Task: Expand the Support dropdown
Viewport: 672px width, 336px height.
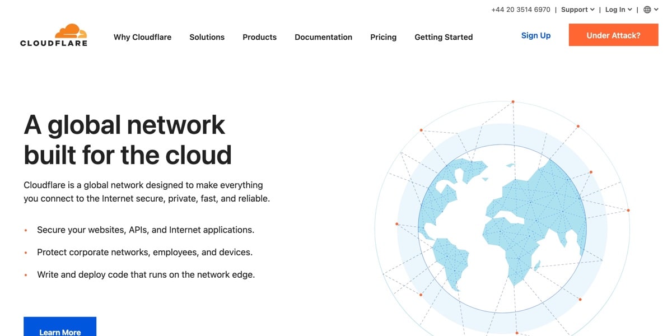Action: point(577,10)
